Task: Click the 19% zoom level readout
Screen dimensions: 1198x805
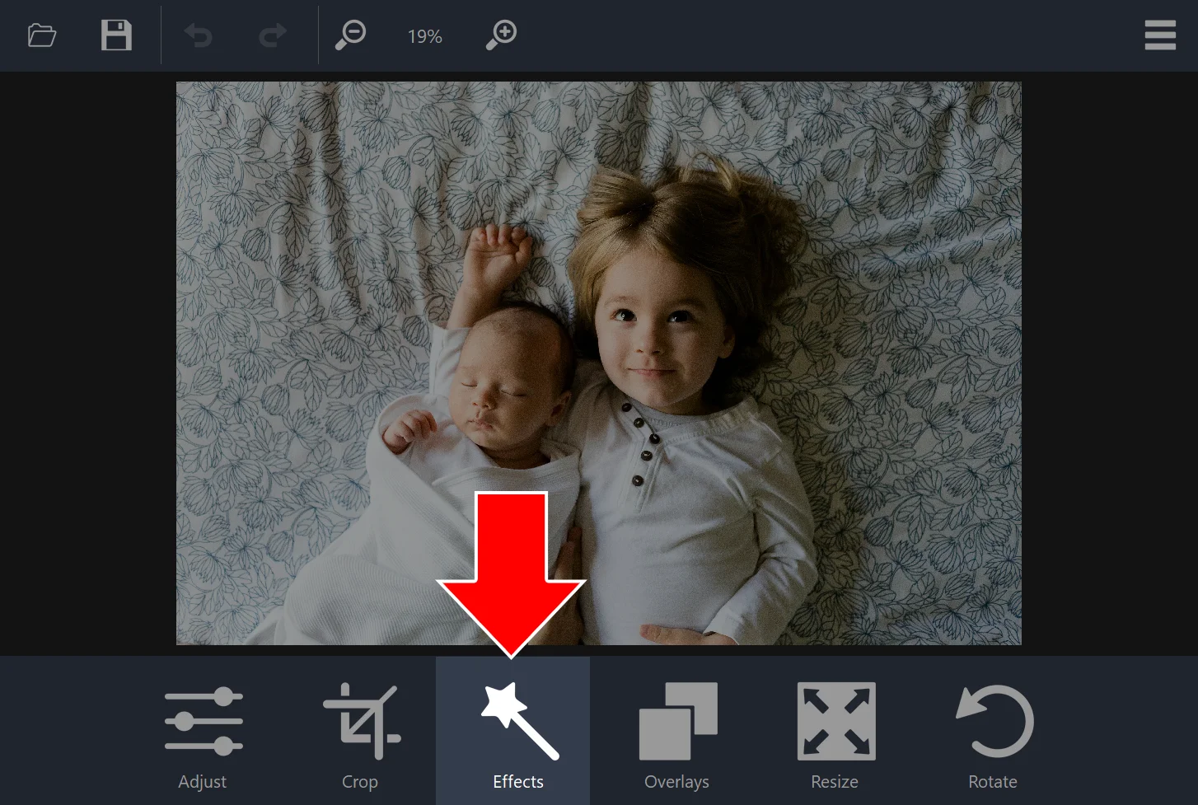Action: [425, 36]
